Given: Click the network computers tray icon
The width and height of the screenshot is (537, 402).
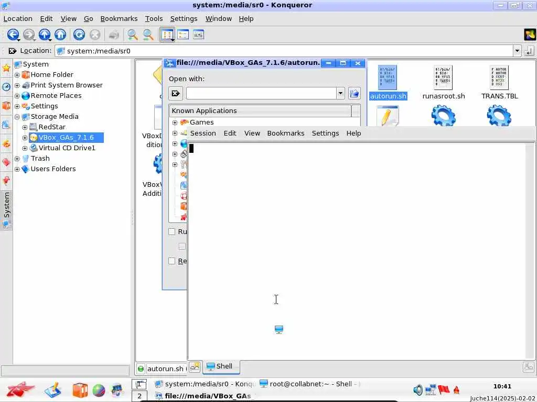Looking at the screenshot, I should point(431,389).
